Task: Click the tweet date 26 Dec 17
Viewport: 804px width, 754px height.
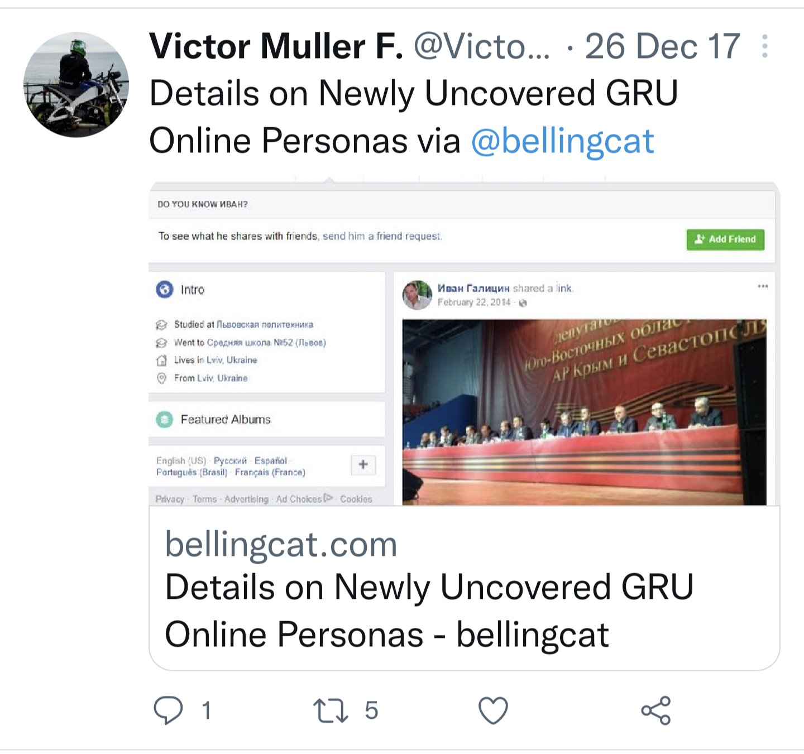Action: pyautogui.click(x=663, y=46)
